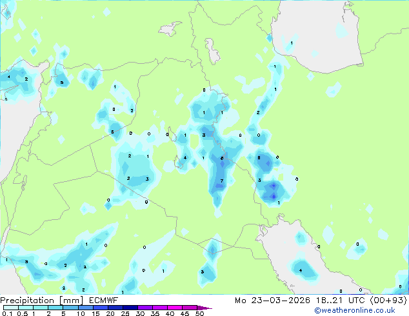Click the legend label '20'

(110, 313)
